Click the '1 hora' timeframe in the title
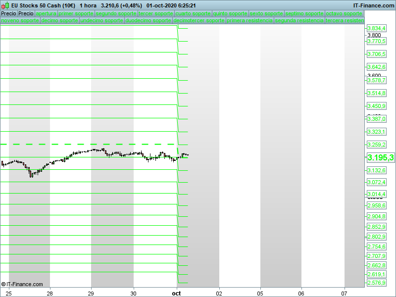Screen dimensions: 396x297 (x=88, y=5)
